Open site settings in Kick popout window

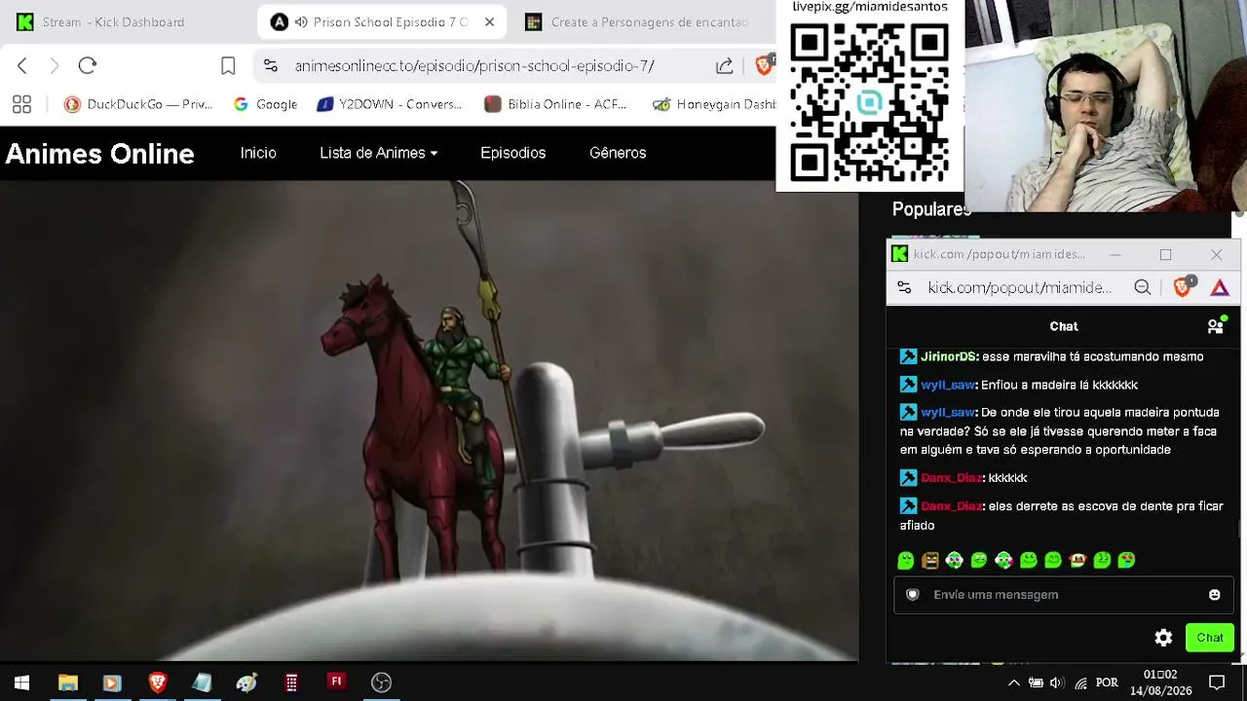click(904, 287)
